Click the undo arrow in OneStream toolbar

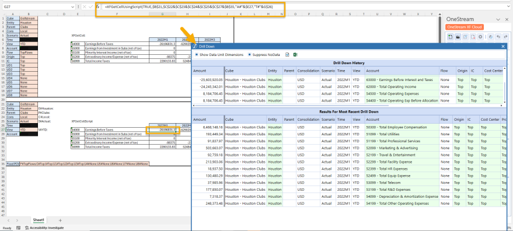click(x=498, y=37)
